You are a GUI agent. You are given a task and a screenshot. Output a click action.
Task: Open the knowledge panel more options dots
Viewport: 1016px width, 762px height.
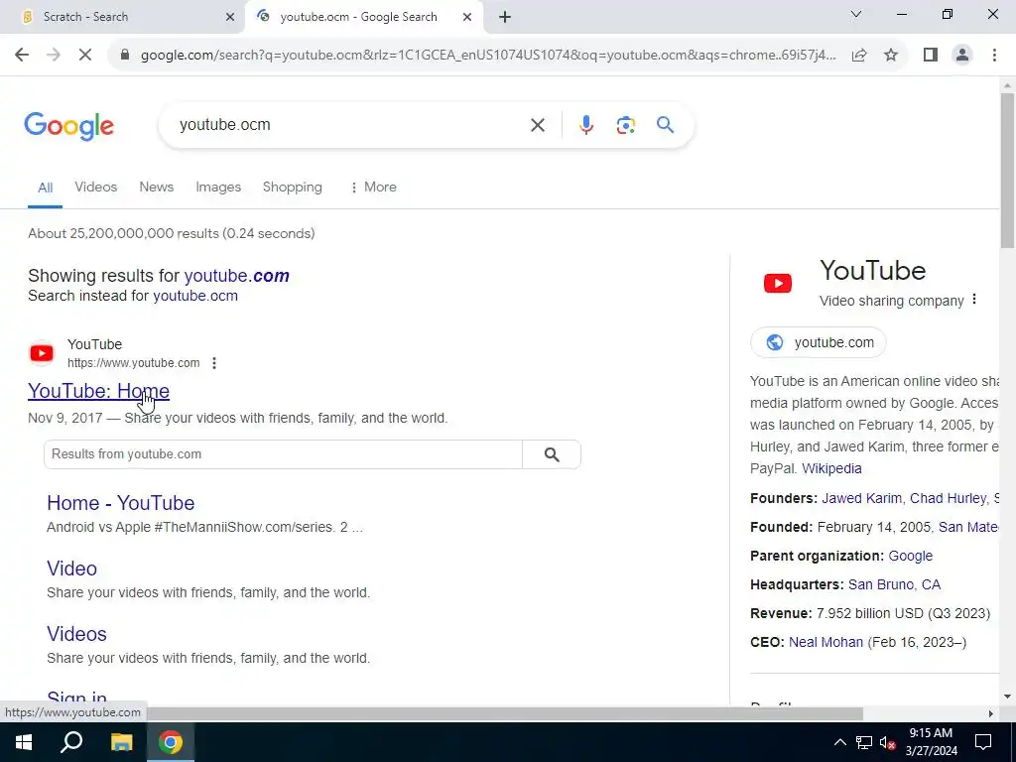974,300
